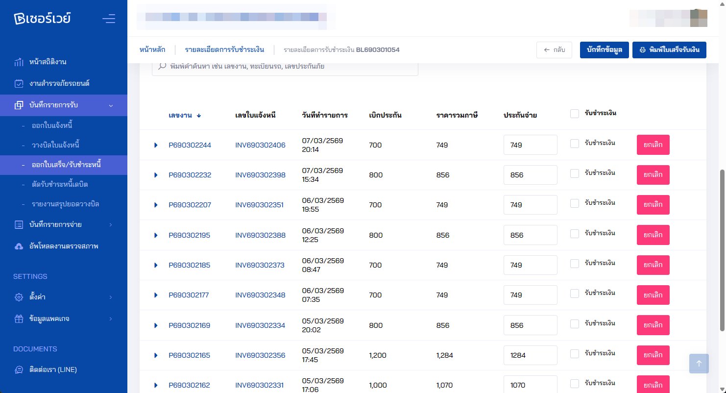Screen dimensions: 726x393
Task: Open ตัดรับชำระหนี้เดบิต submenu item
Action: pos(59,184)
